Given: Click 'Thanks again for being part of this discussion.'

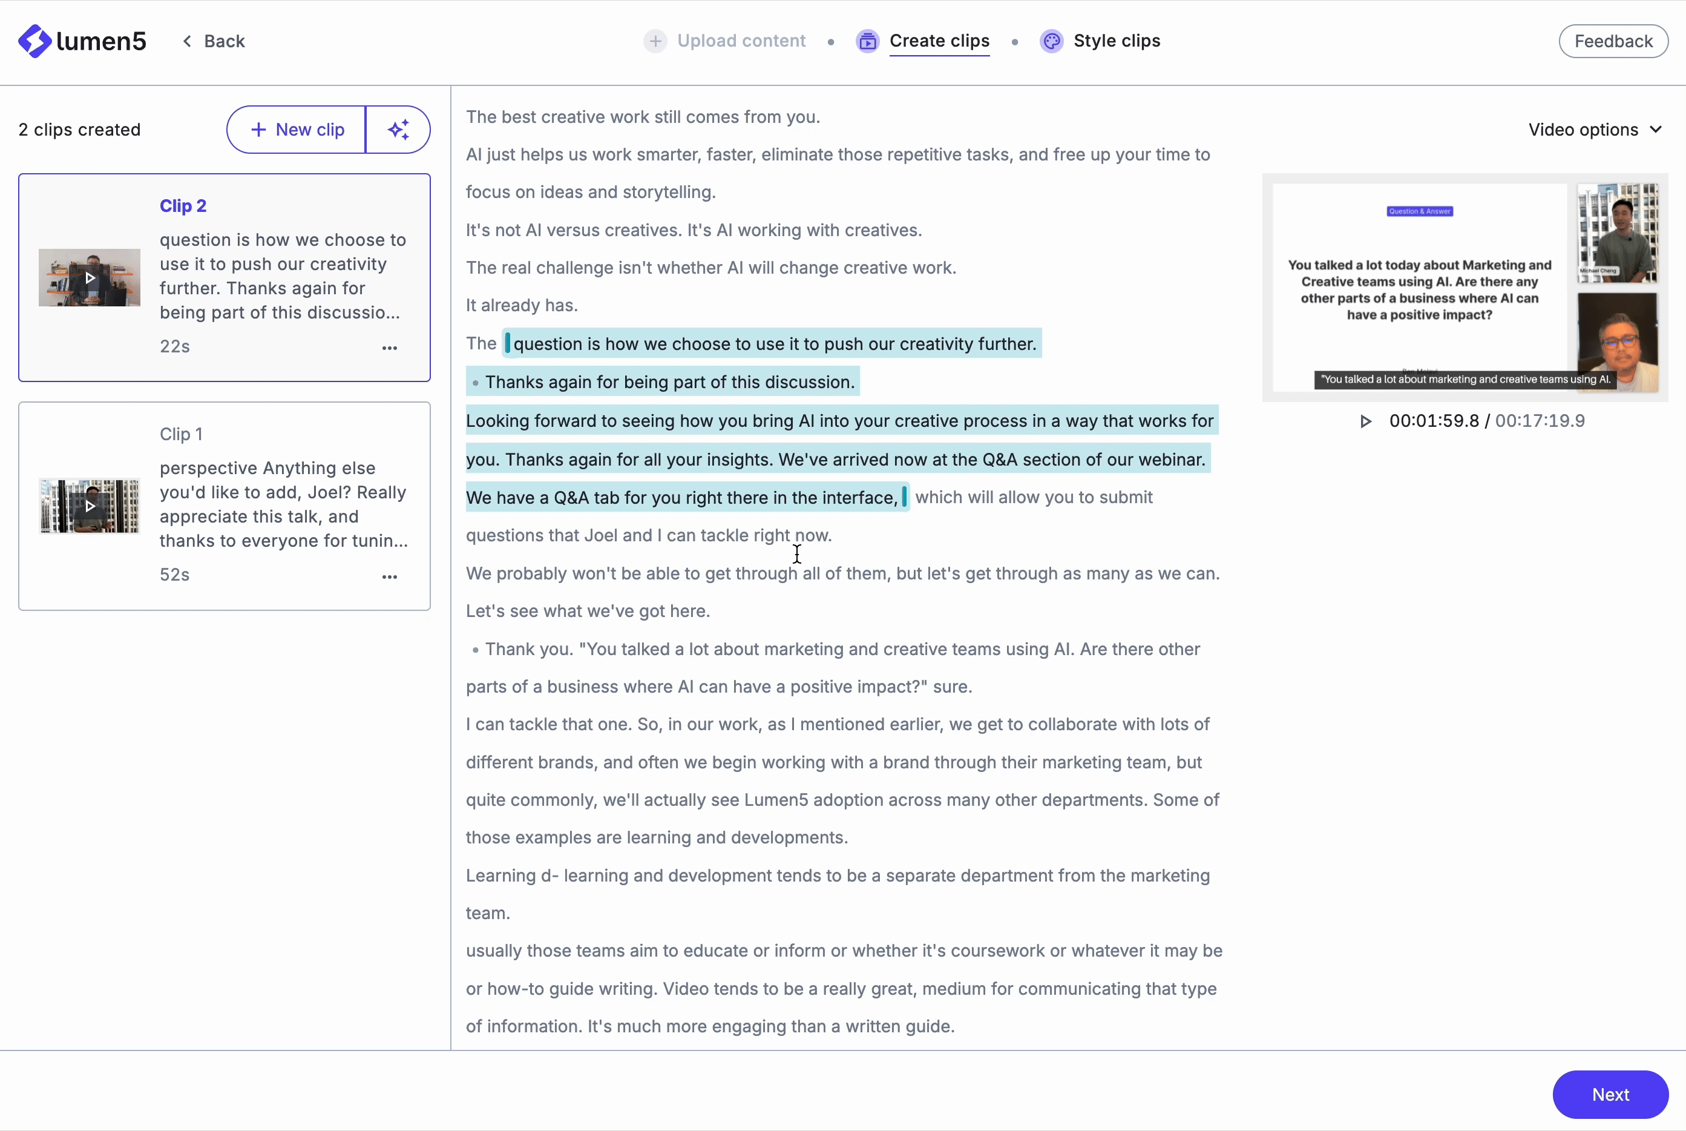Looking at the screenshot, I should (670, 382).
